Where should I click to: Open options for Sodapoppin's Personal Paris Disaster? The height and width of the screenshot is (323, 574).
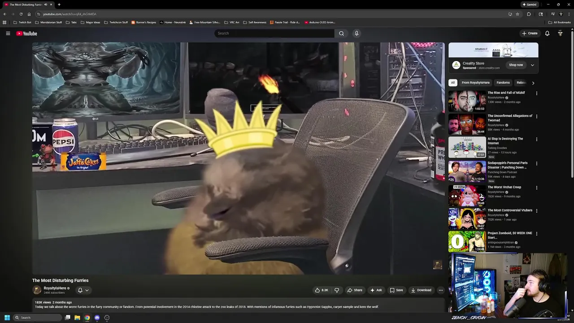[x=536, y=164]
